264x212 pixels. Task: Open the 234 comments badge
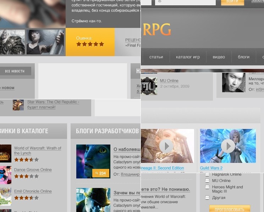click(x=100, y=173)
